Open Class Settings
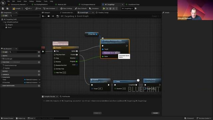213x120 pixels. 66,9
